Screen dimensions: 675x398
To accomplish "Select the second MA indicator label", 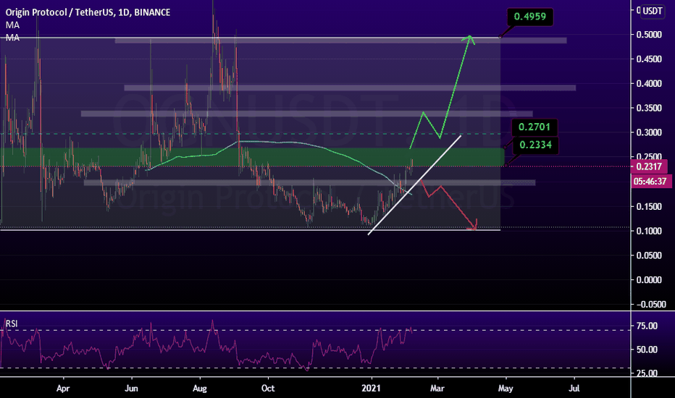I will 12,38.
